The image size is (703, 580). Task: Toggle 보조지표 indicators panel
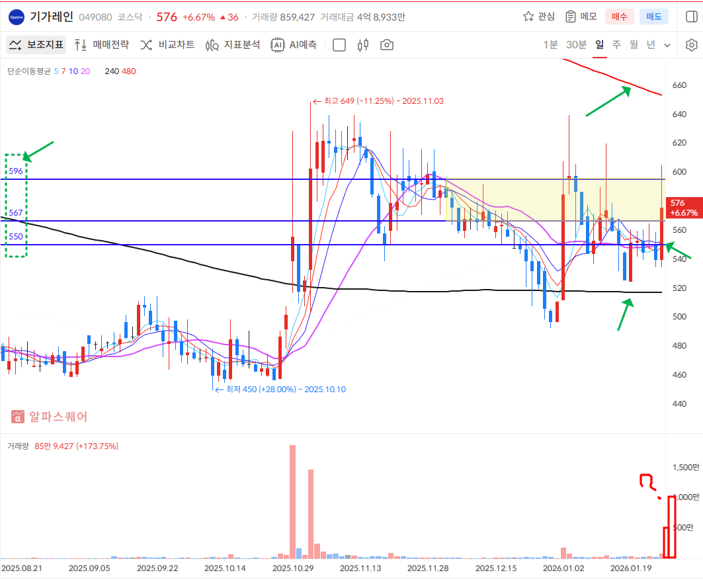coord(36,45)
